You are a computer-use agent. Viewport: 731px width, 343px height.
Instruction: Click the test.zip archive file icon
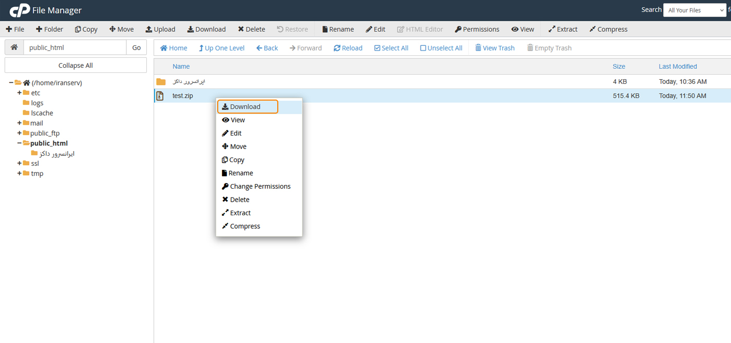coord(160,96)
